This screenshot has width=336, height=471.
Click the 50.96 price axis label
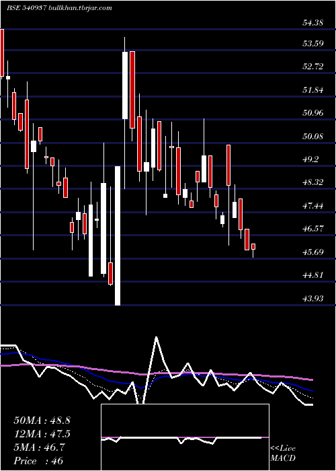click(313, 113)
